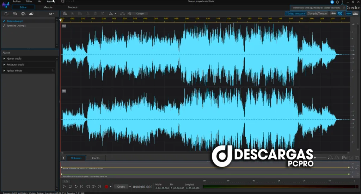This screenshot has width=361, height=194.
Task: Enable the Código temporal timeline mode
Action: (295, 13)
